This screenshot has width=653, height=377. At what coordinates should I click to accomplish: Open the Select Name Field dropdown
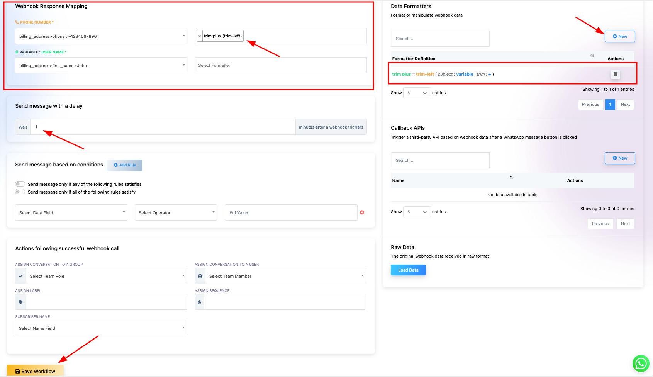[101, 328]
